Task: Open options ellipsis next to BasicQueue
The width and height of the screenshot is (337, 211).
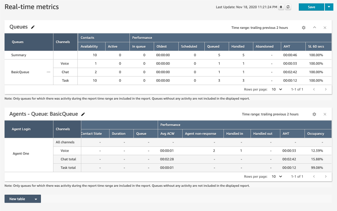Action: [x=48, y=72]
